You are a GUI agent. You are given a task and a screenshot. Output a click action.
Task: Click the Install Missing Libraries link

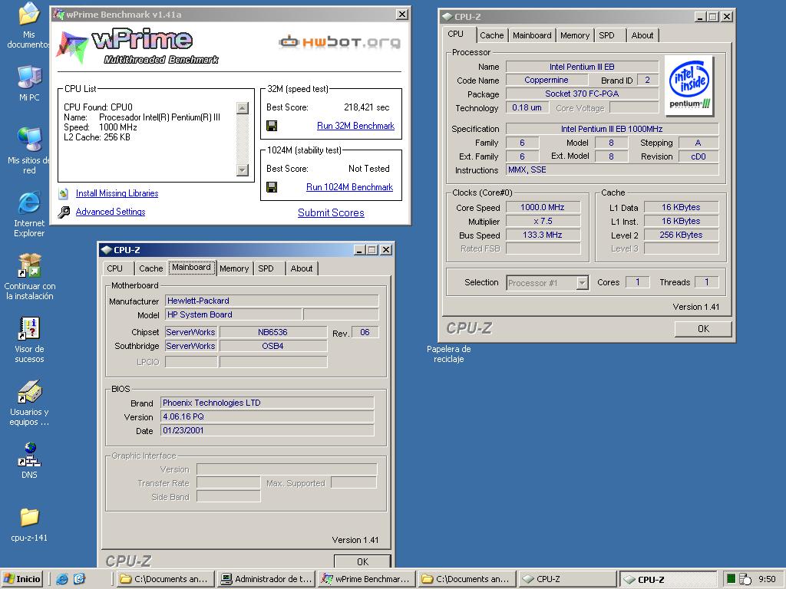[117, 193]
